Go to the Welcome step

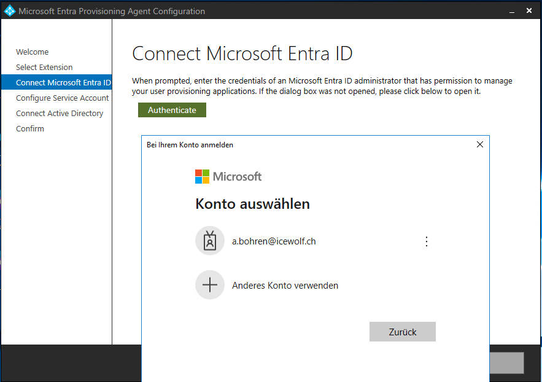point(32,52)
